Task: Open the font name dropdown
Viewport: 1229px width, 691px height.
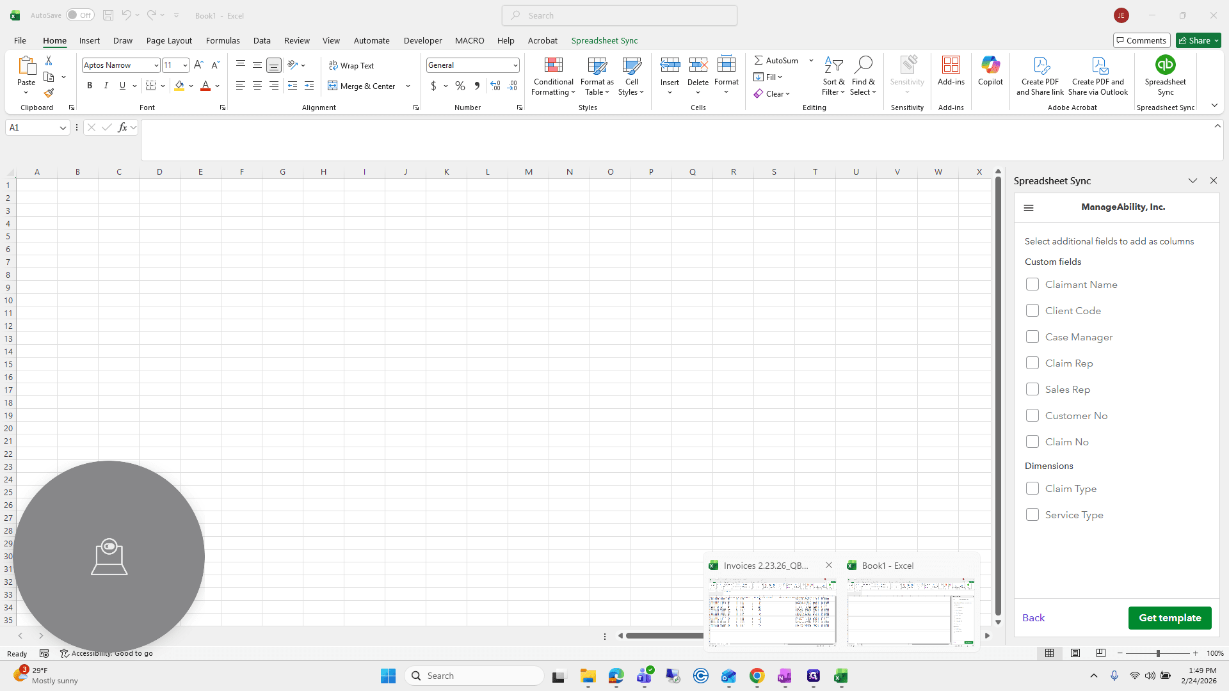Action: pos(156,65)
